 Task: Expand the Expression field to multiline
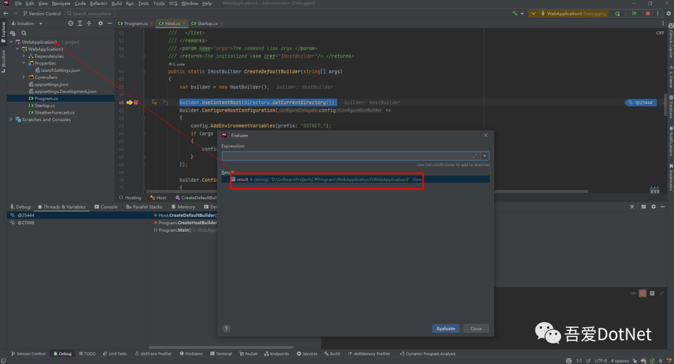coord(474,155)
